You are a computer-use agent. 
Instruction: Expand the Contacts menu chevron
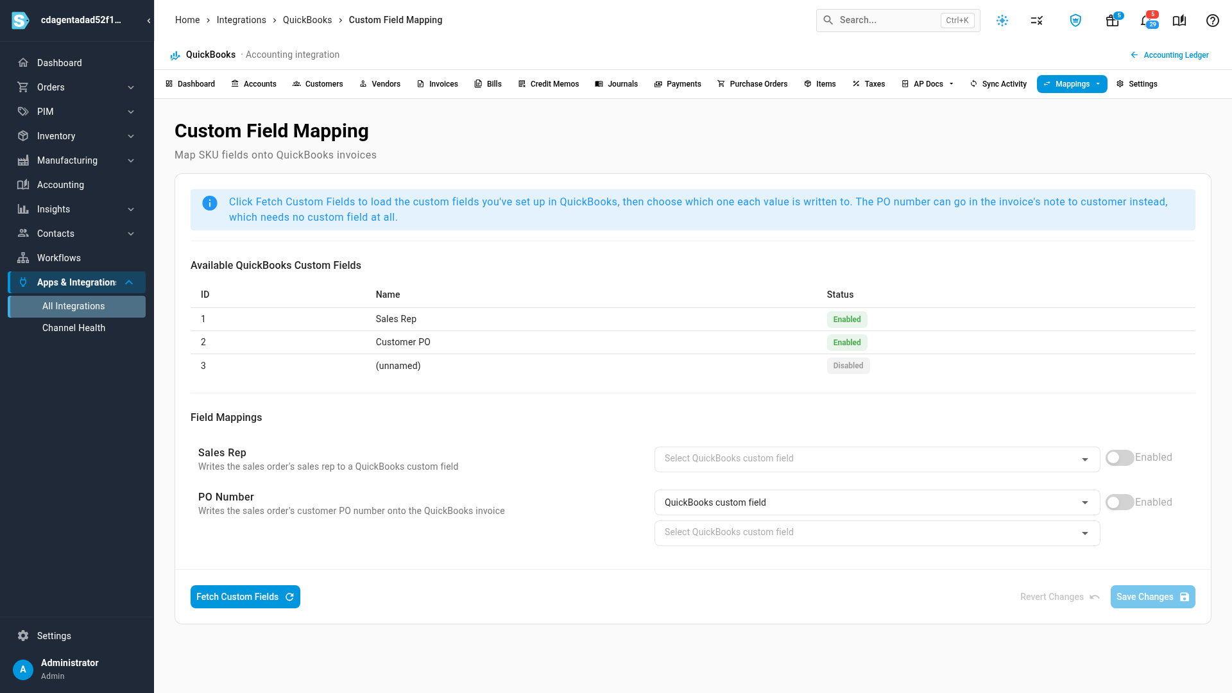pyautogui.click(x=131, y=234)
